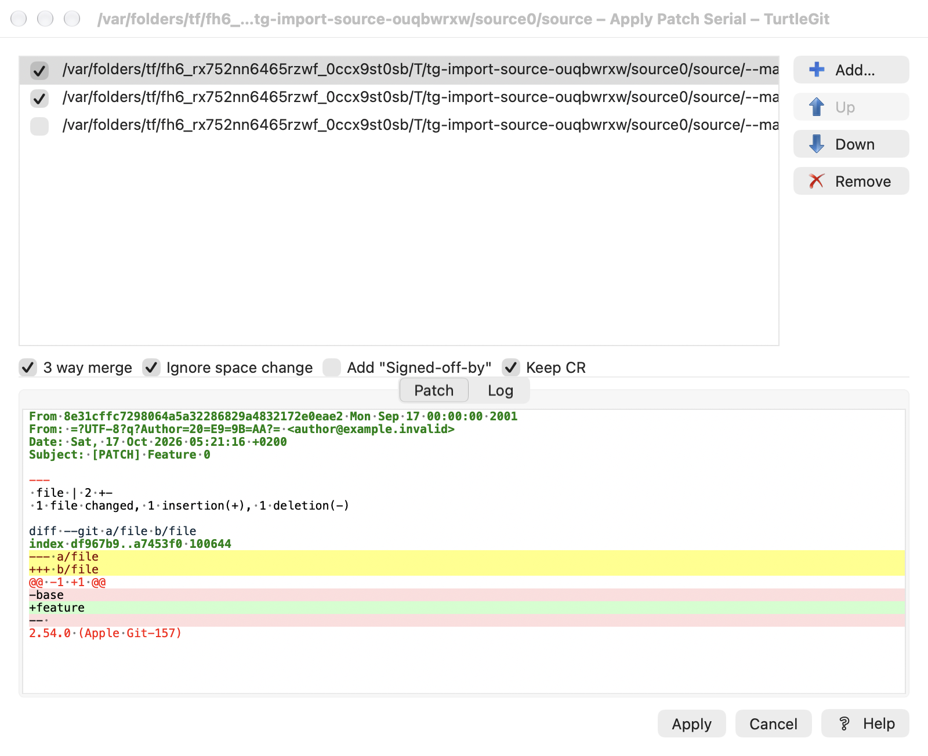Screen dimensions: 928x756
Task: Click the author email From: line
Action: [x=242, y=429]
